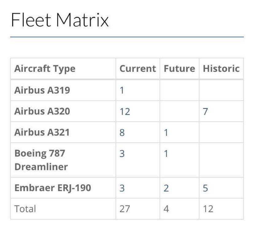Open the Airbus A320 current fleet link

tap(125, 111)
